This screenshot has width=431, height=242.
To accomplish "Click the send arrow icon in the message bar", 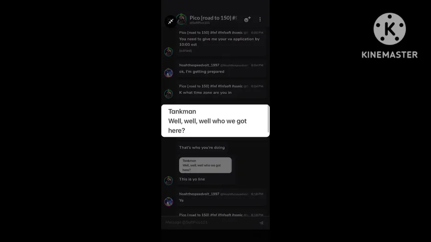I will click(261, 223).
